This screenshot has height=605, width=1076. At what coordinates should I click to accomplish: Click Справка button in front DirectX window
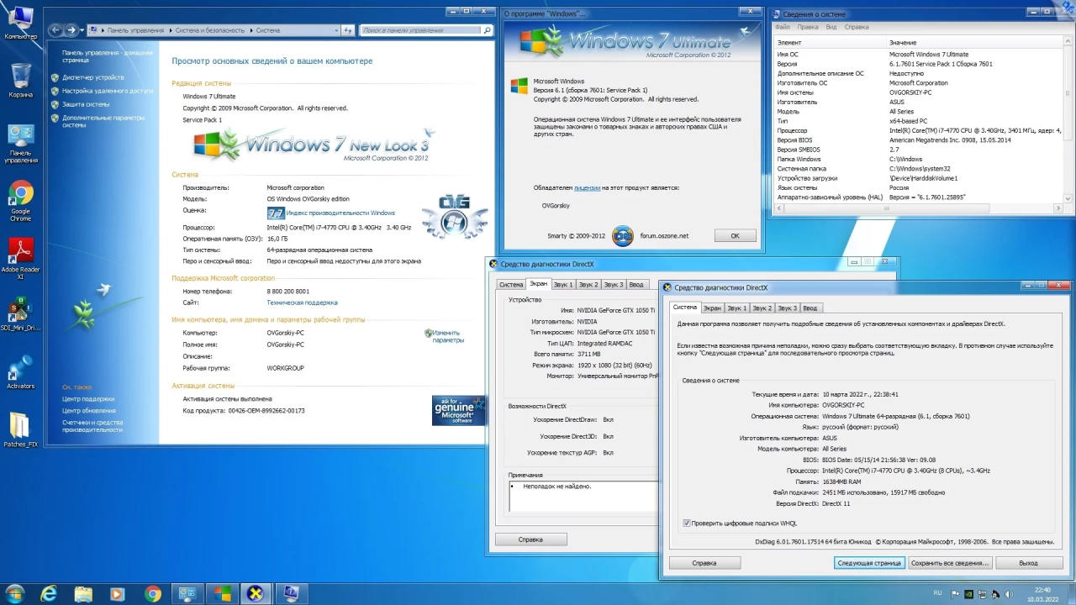pyautogui.click(x=704, y=563)
